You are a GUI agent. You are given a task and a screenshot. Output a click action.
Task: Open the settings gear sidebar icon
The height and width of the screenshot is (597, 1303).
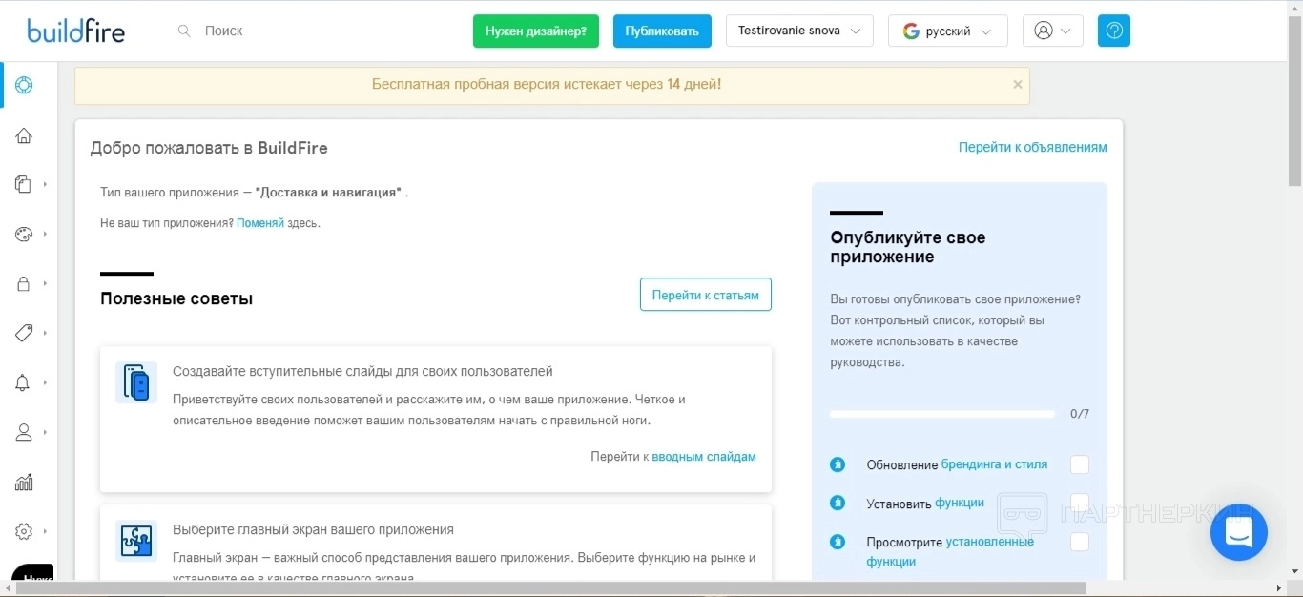(x=24, y=531)
